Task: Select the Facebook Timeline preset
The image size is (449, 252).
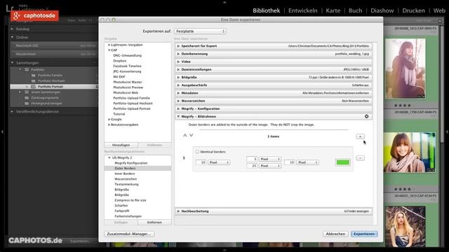Action: coord(127,66)
